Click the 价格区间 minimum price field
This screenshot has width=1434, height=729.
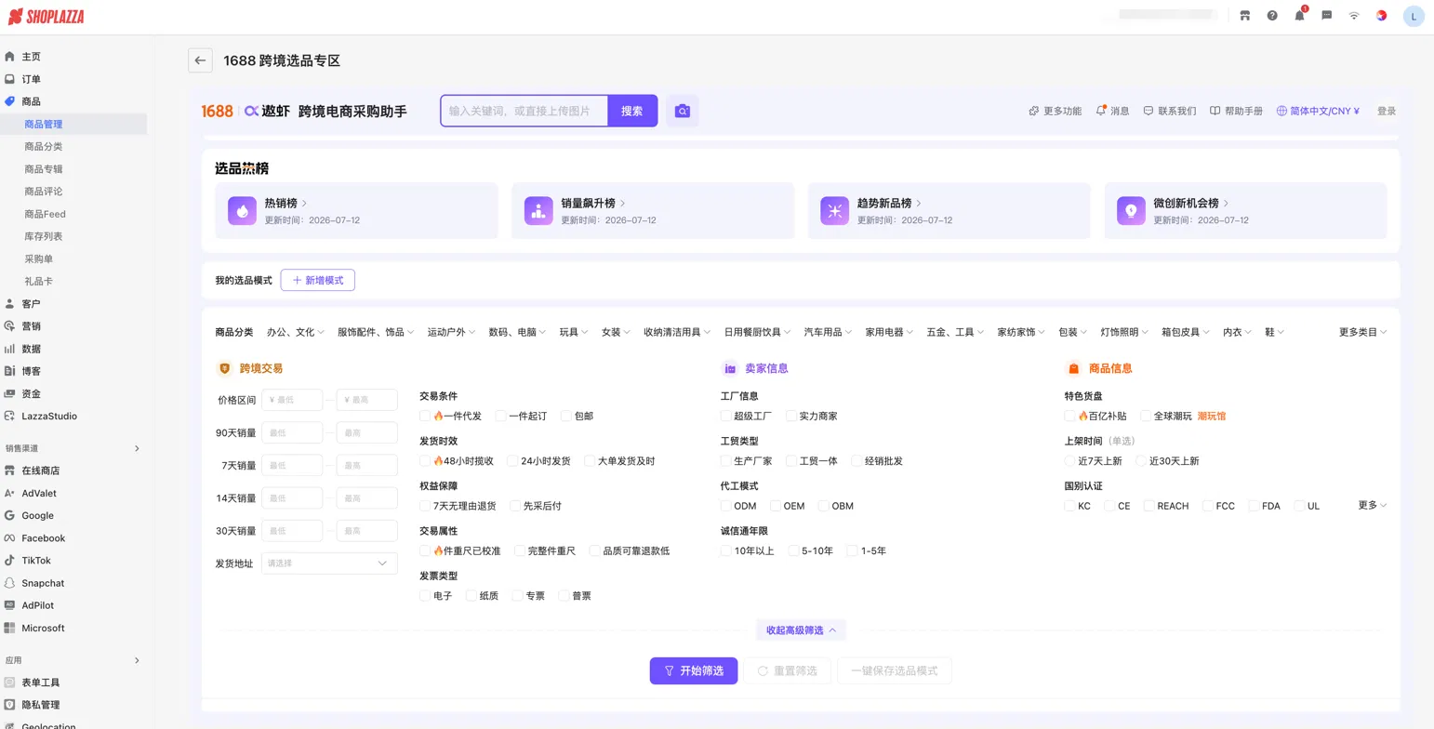coord(292,400)
